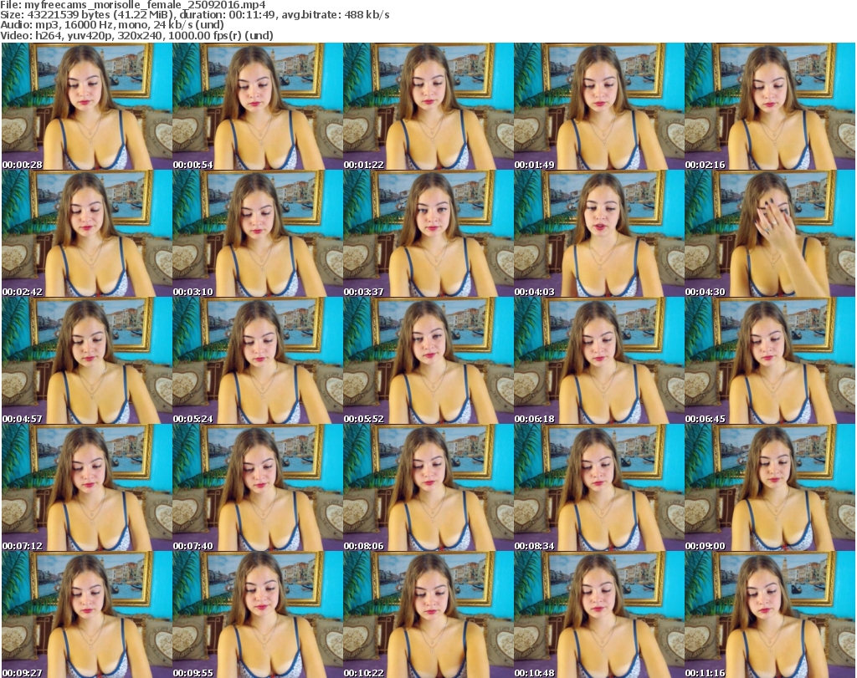Select the thumbnail at 00:03:37
Screen dimensions: 857x678
(428, 233)
